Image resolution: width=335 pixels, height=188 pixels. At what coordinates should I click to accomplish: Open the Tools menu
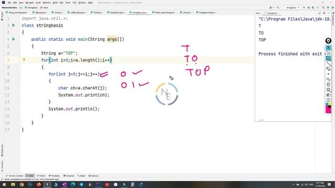(68, 3)
